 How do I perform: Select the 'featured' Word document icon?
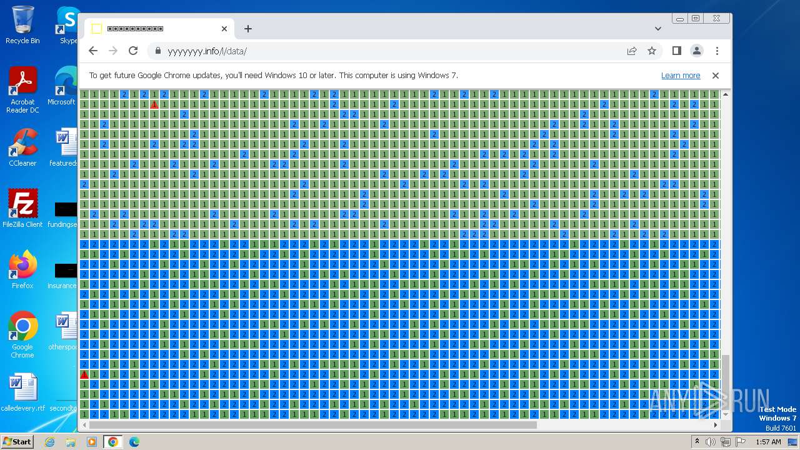[x=63, y=147]
